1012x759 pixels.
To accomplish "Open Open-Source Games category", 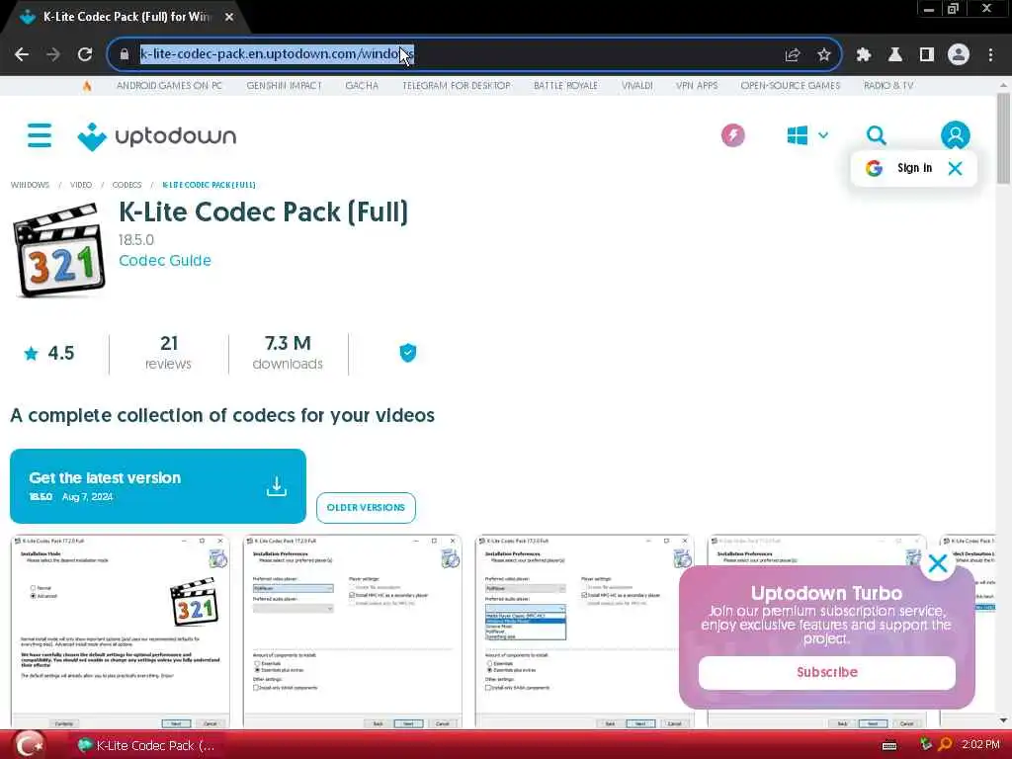I will coord(791,85).
